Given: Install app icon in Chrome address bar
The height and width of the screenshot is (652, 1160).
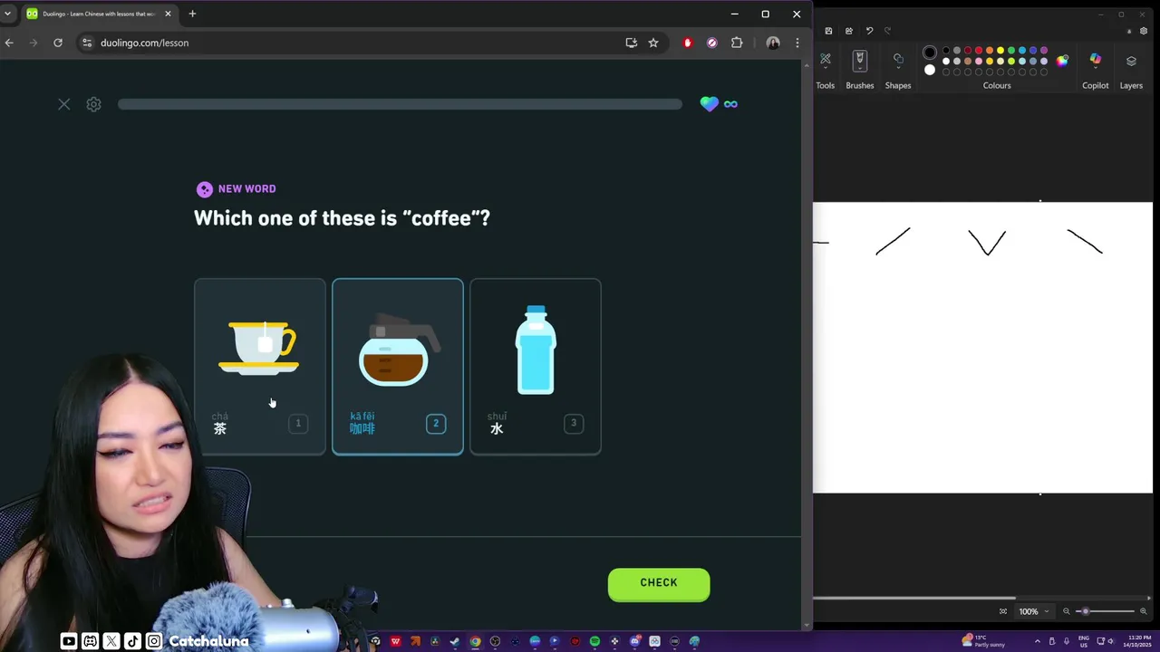Looking at the screenshot, I should pos(632,43).
